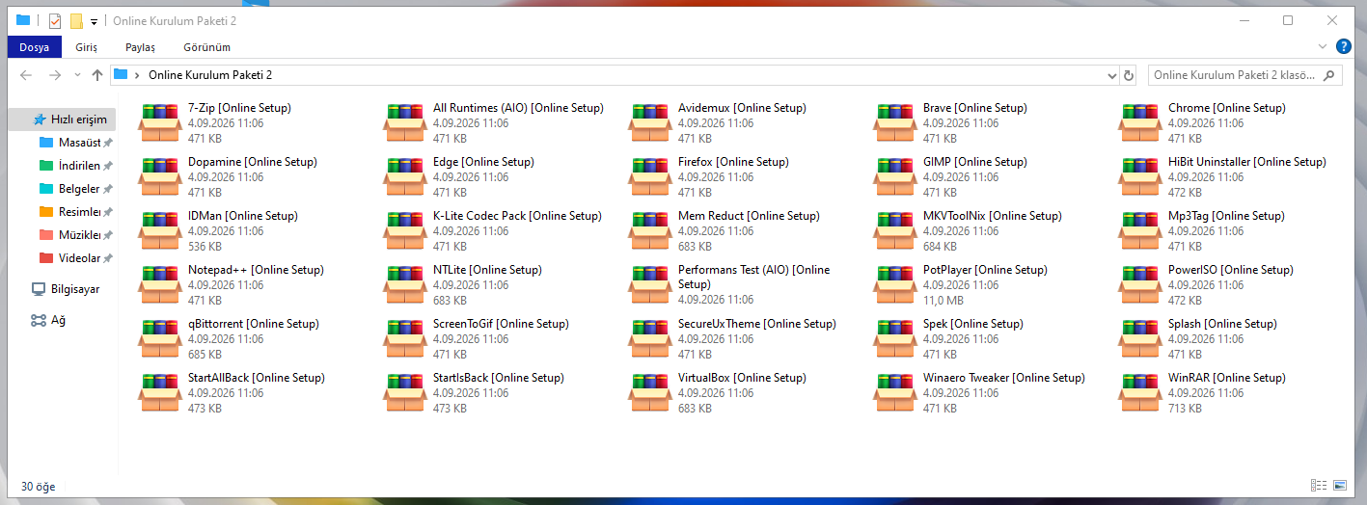Open the blue Help question mark
The width and height of the screenshot is (1367, 505).
click(x=1343, y=46)
